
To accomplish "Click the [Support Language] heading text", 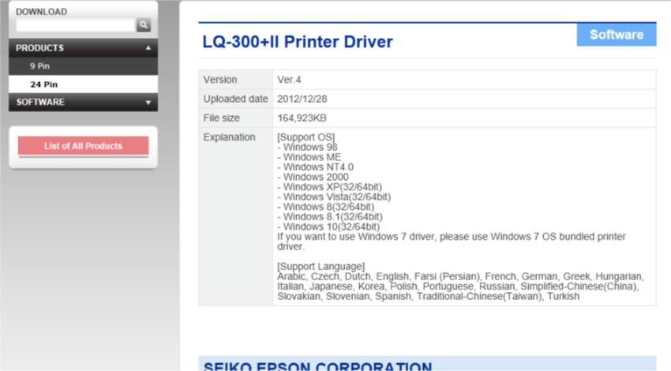I will pos(321,266).
